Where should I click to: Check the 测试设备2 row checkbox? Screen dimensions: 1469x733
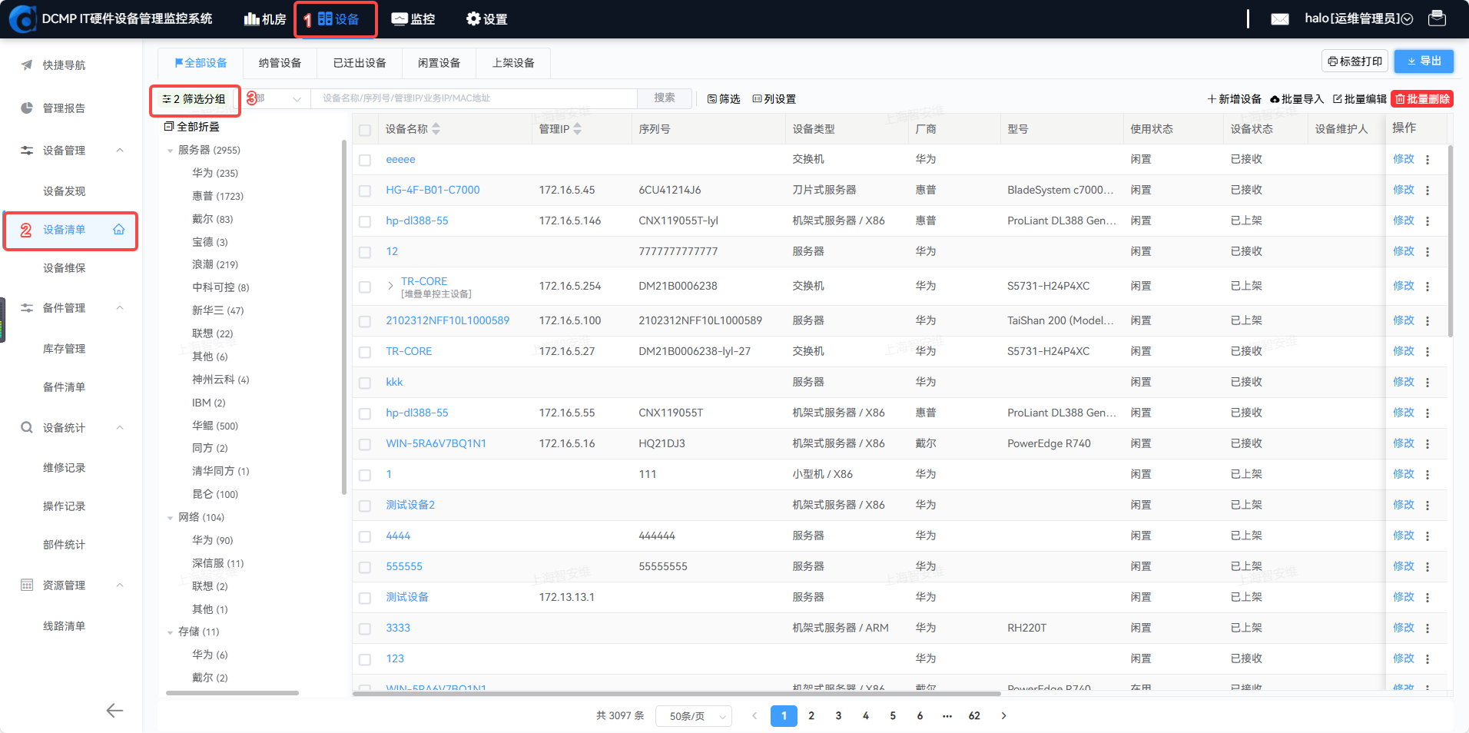click(365, 506)
